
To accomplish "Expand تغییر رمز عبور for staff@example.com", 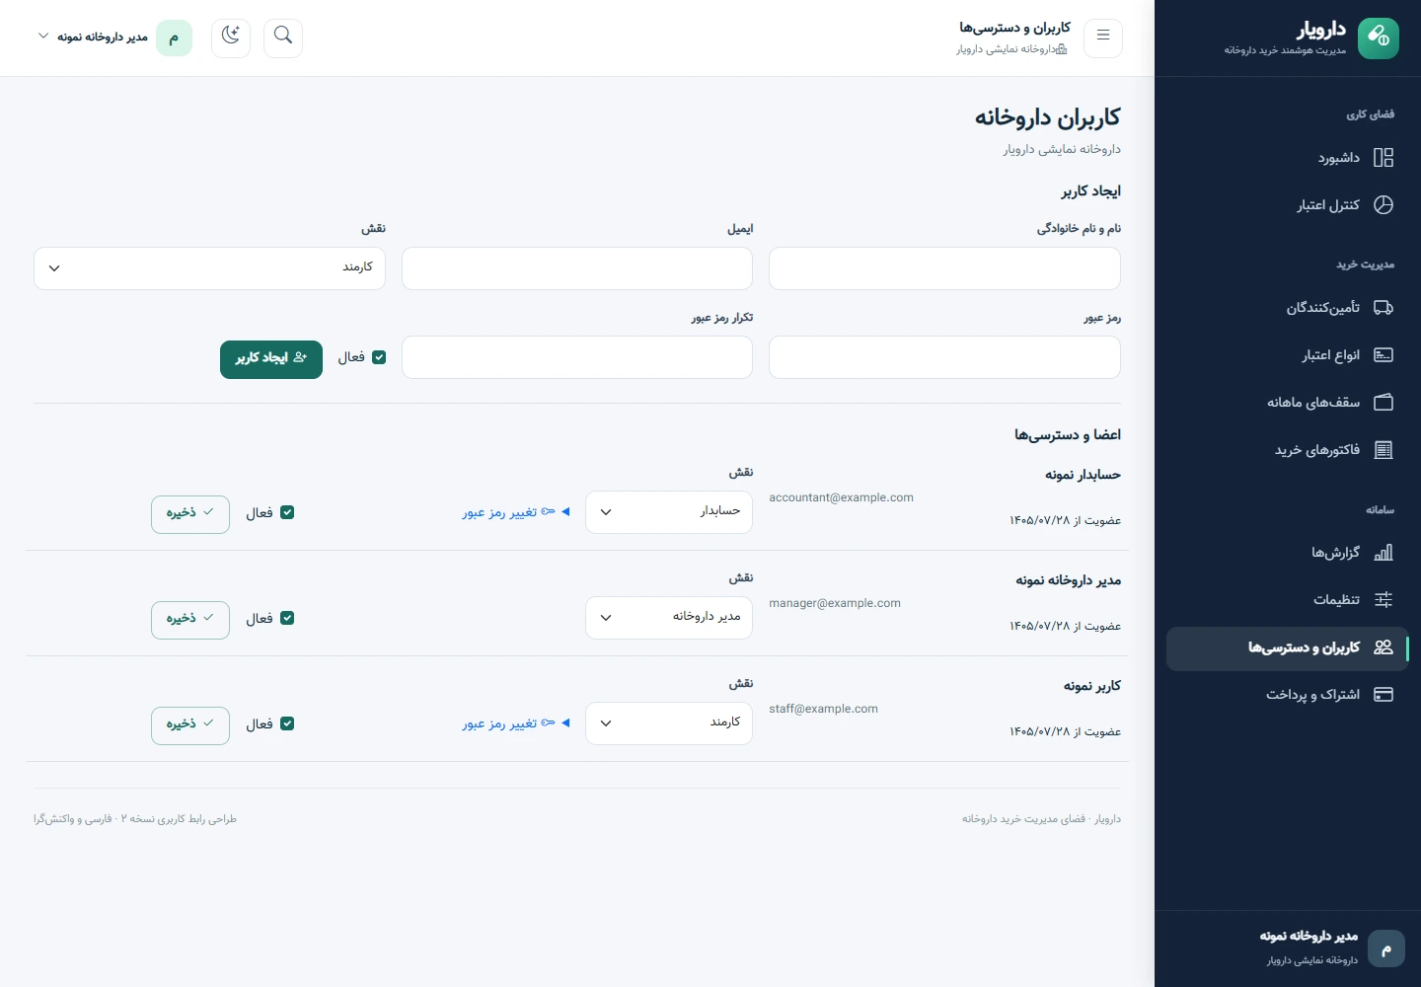I will click(516, 723).
